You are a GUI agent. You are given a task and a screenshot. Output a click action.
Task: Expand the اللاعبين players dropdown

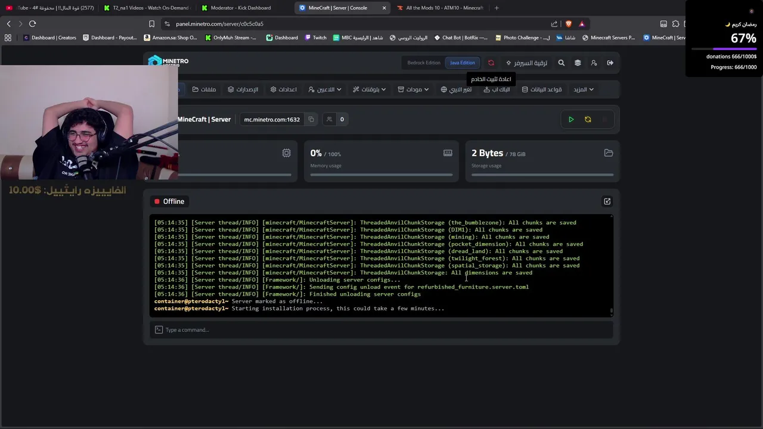point(325,89)
